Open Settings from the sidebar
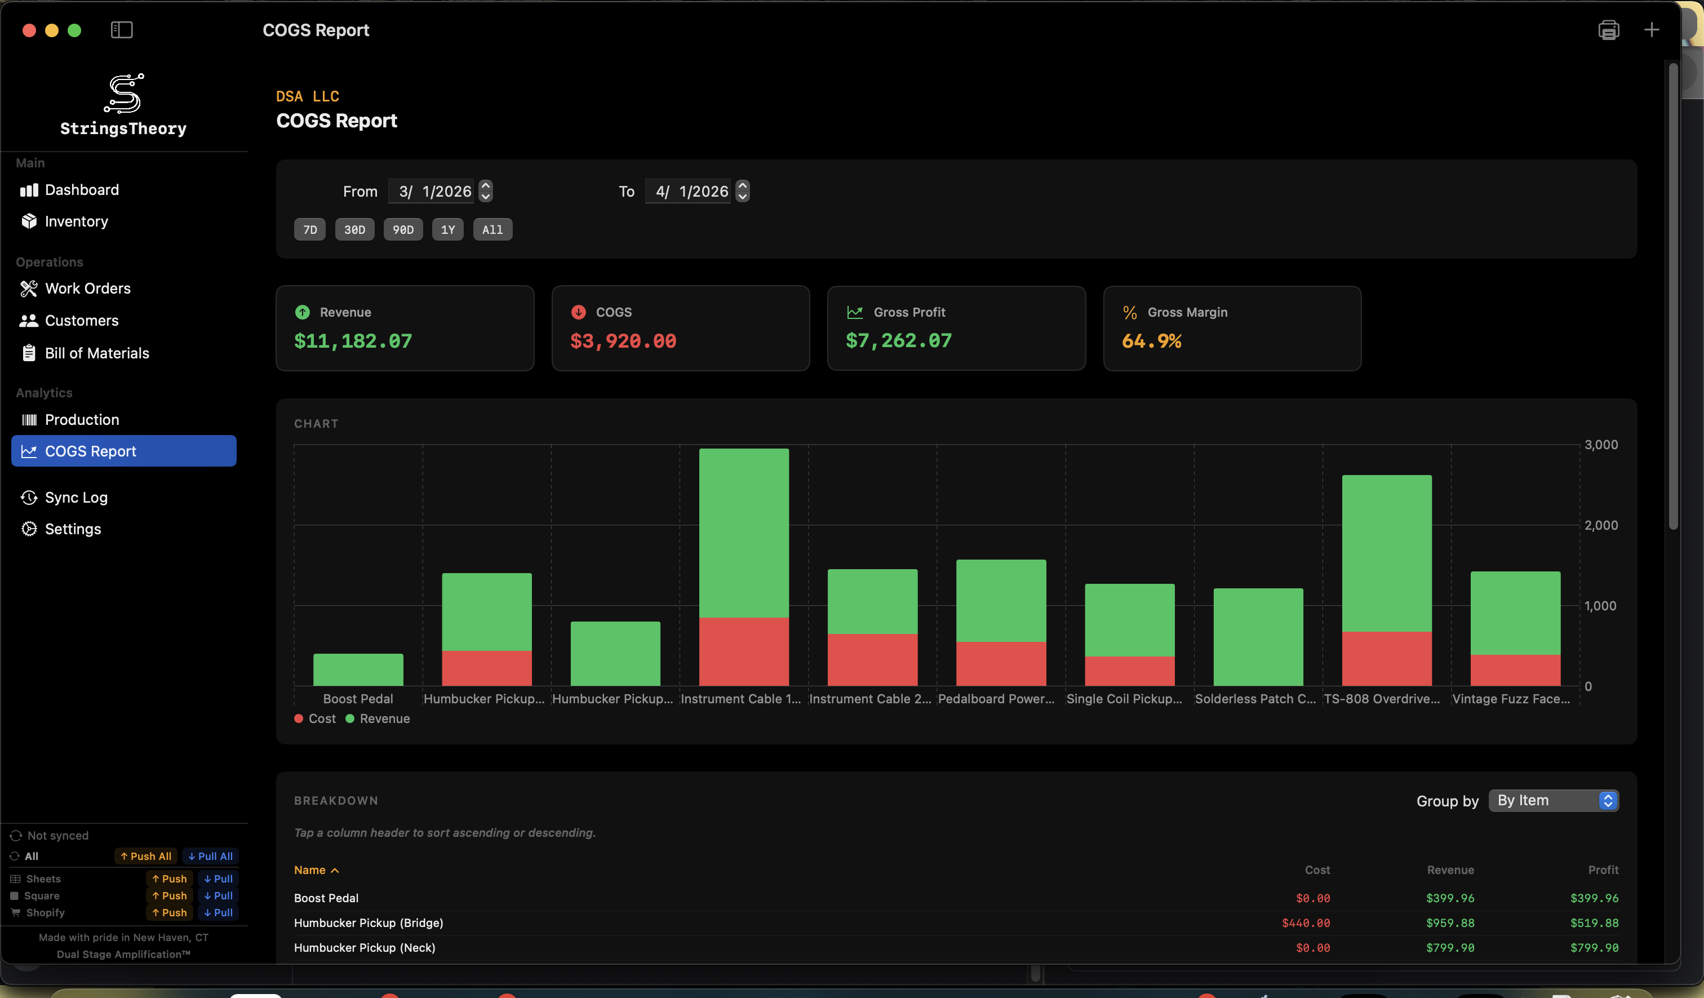Screen dimensions: 1704x998 tap(72, 529)
